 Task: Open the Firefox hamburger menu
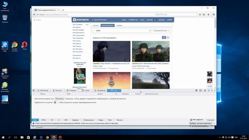214,14
